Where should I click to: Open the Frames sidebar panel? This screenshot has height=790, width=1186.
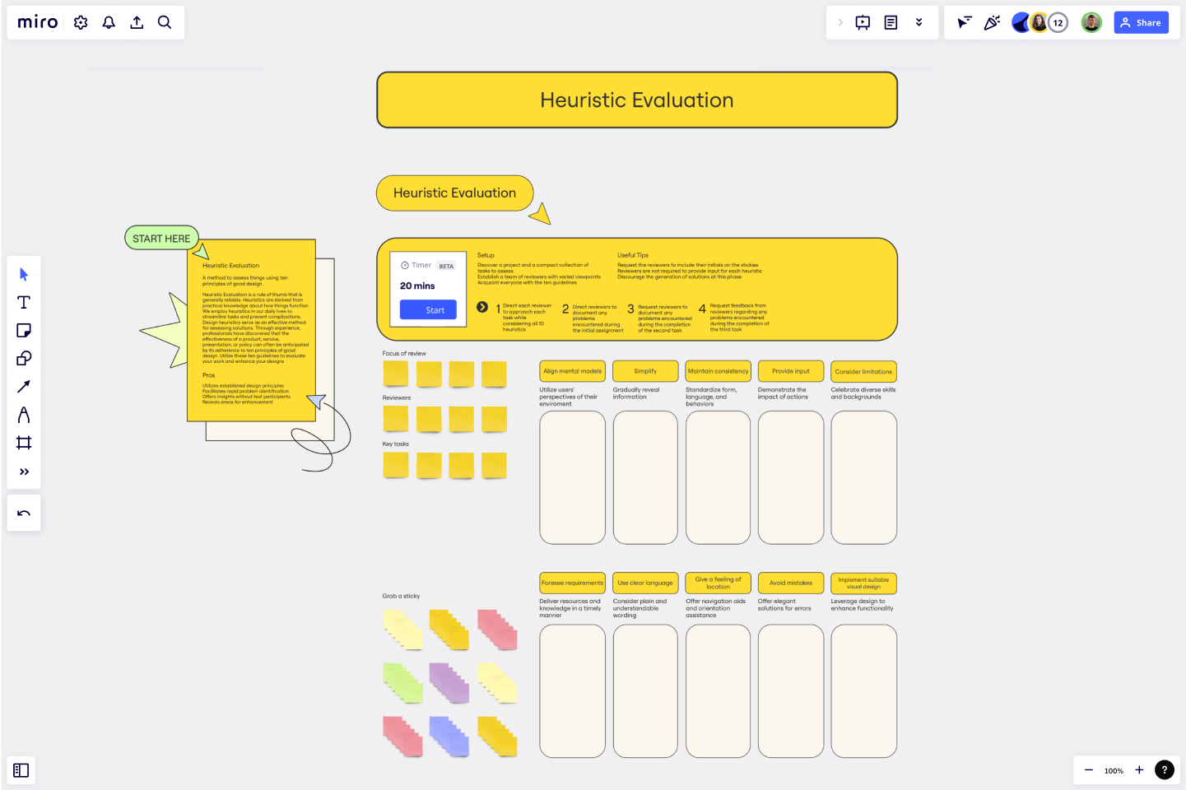21,770
